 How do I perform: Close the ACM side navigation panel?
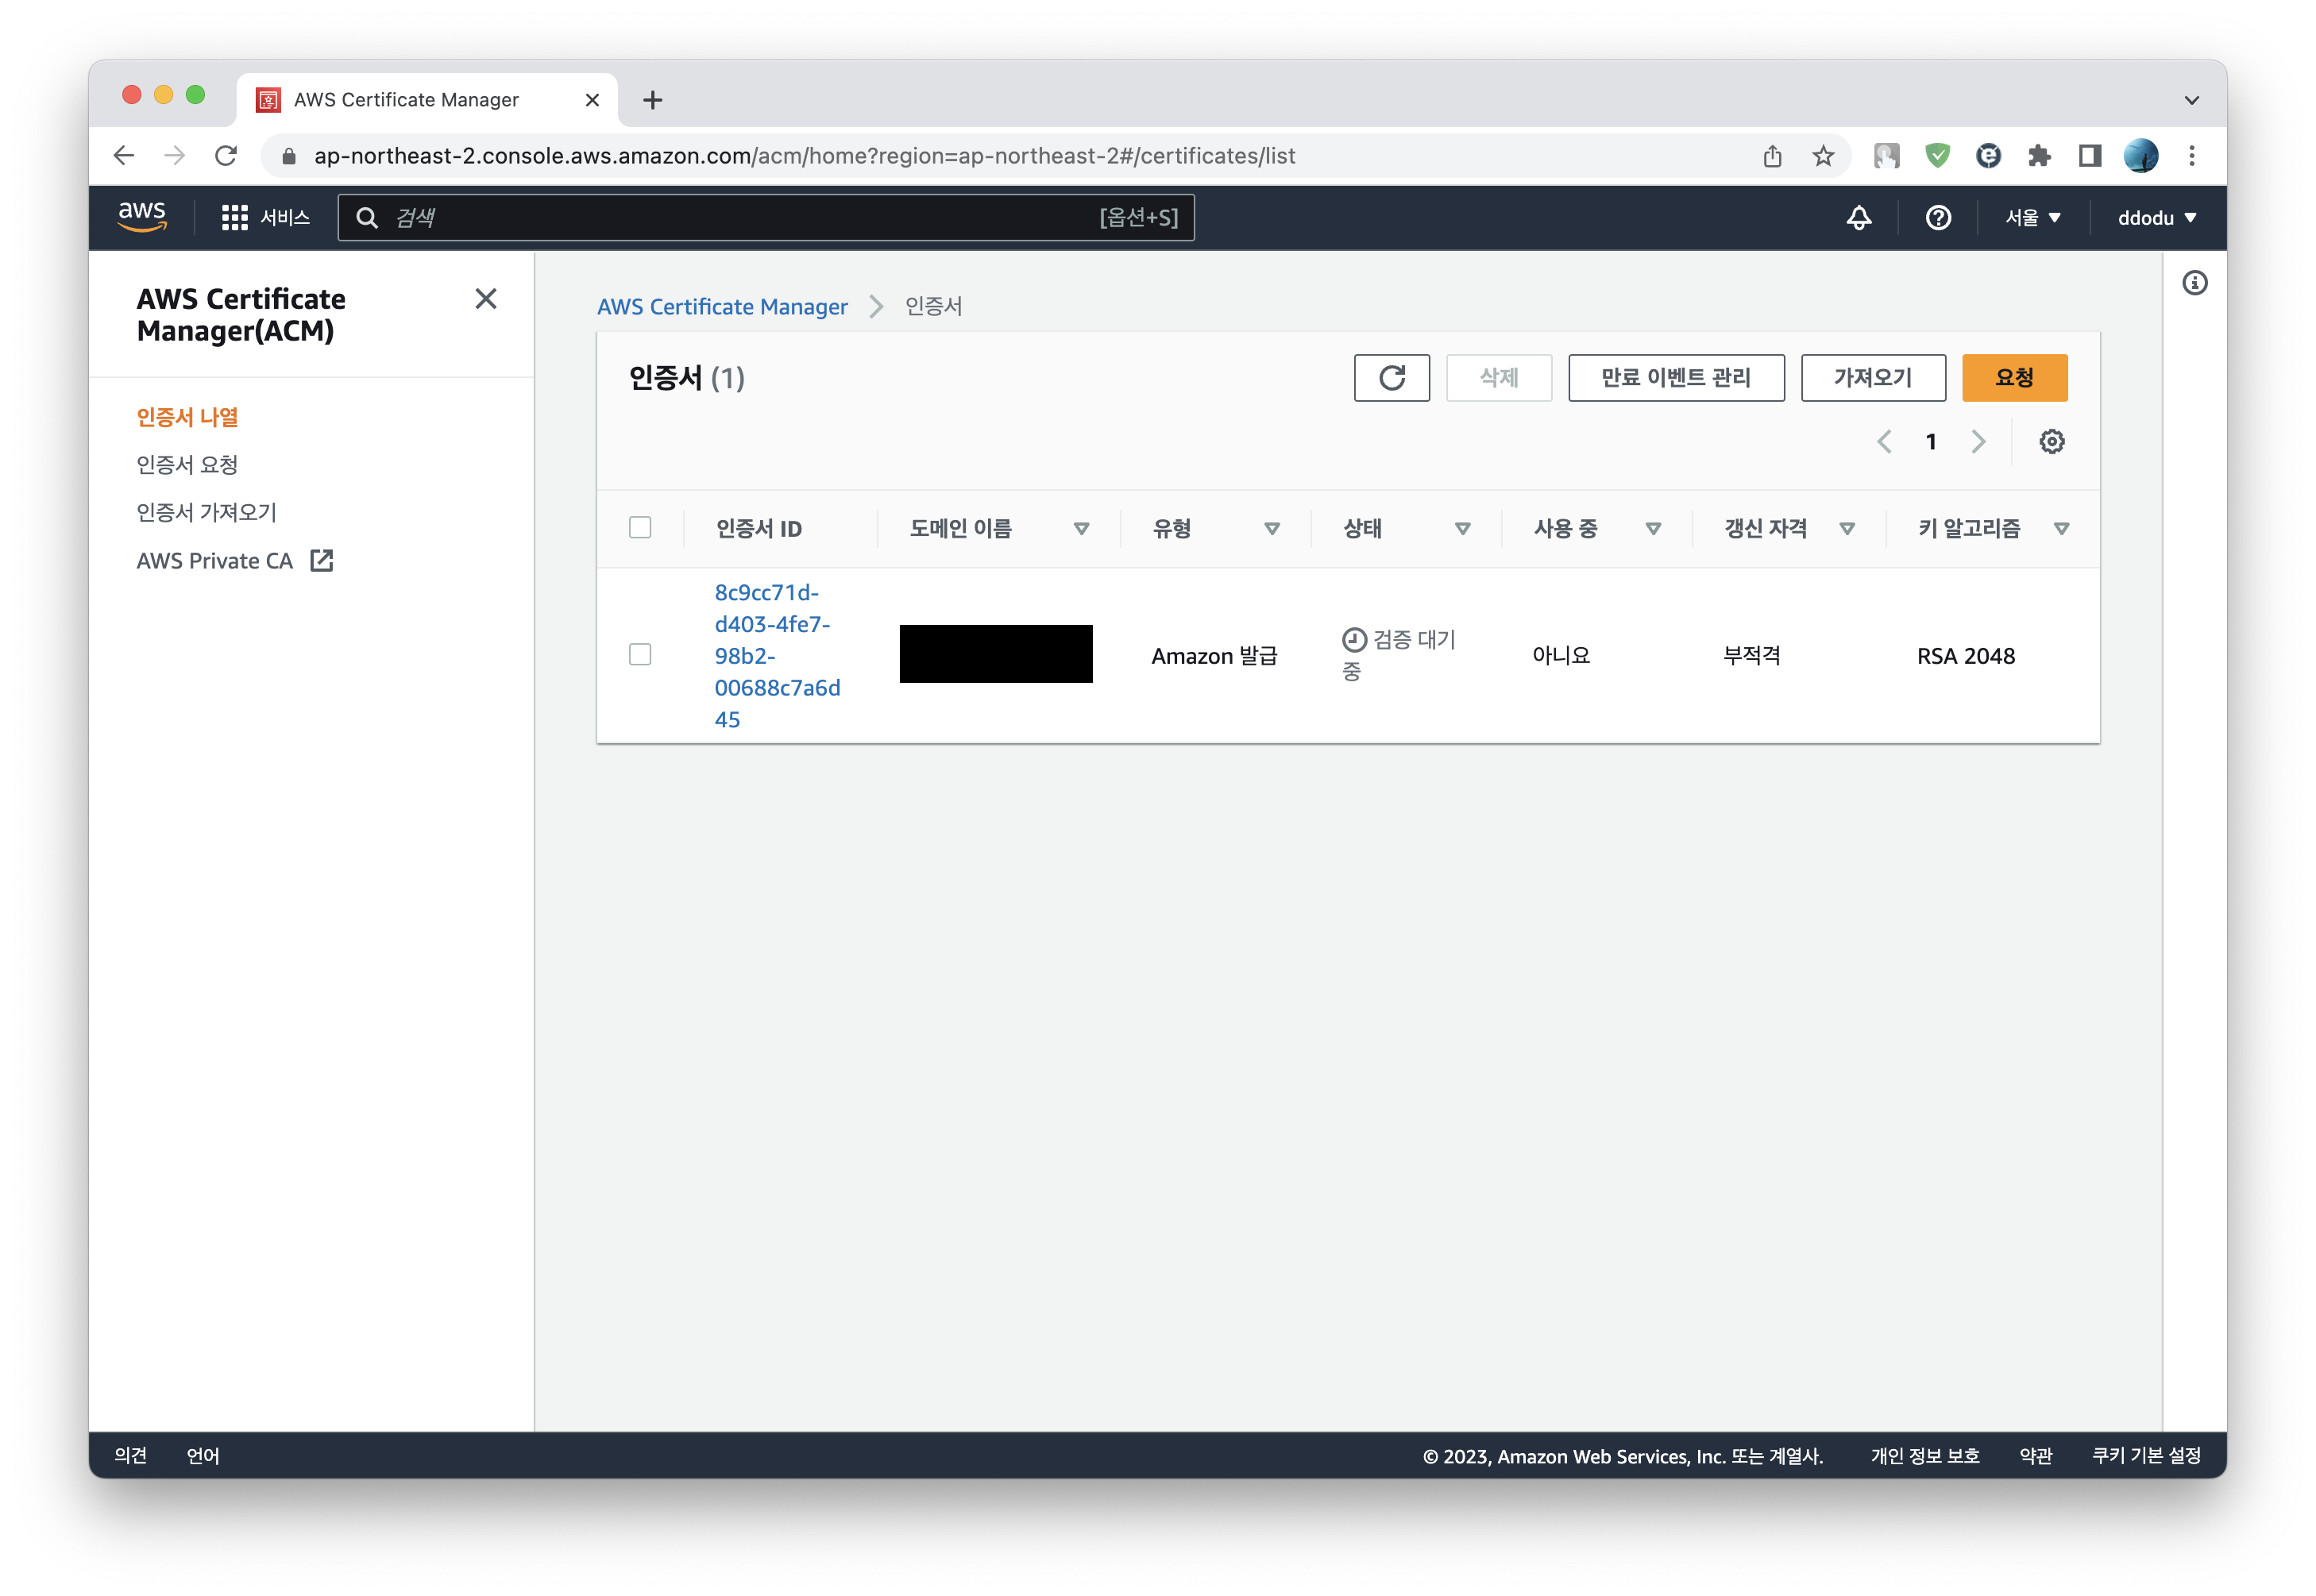pos(486,299)
